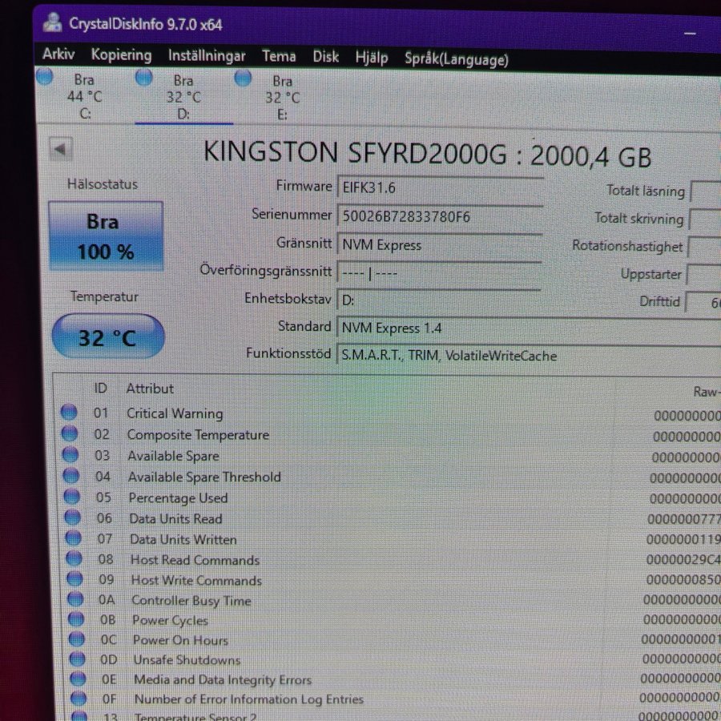Open the Inställningar menu

point(207,55)
